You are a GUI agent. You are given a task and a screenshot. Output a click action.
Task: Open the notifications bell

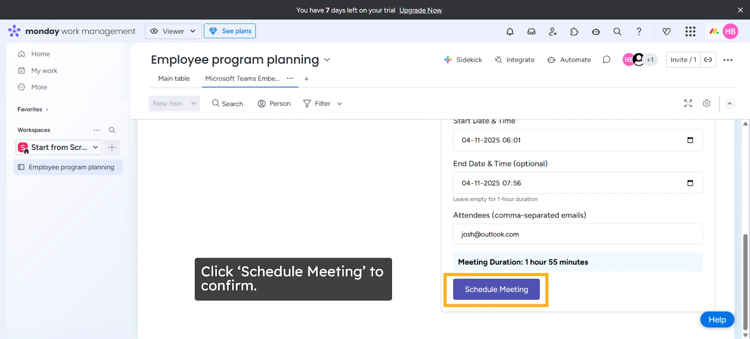(510, 31)
